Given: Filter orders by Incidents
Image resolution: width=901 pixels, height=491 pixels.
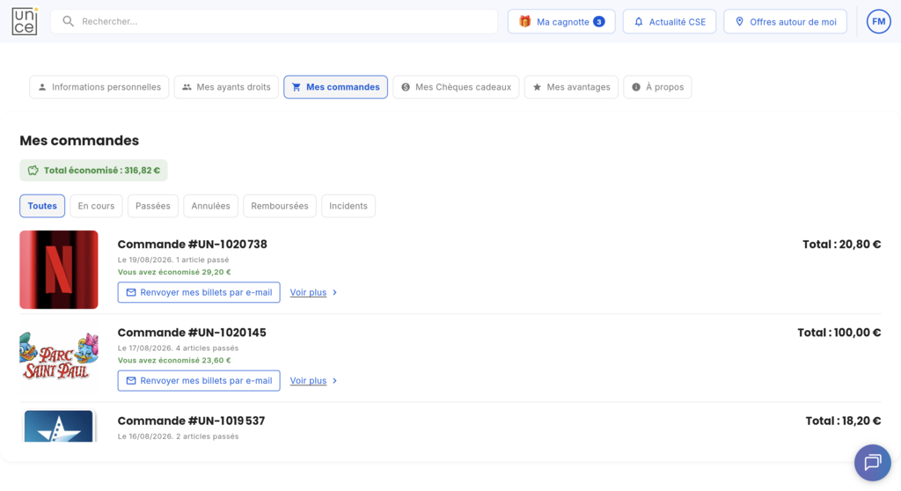Looking at the screenshot, I should tap(348, 206).
